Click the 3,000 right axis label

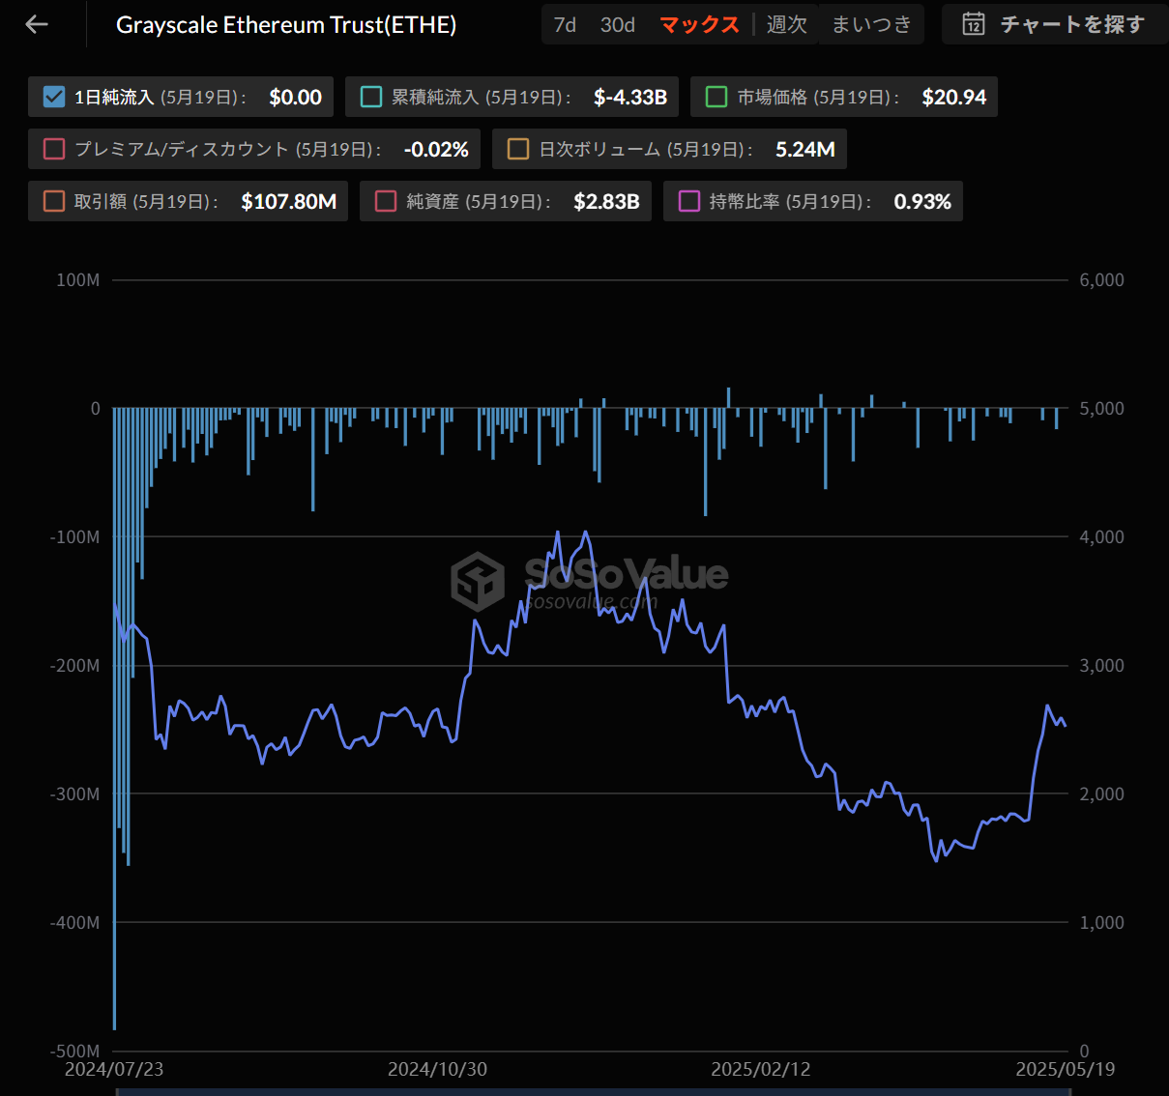1101,665
